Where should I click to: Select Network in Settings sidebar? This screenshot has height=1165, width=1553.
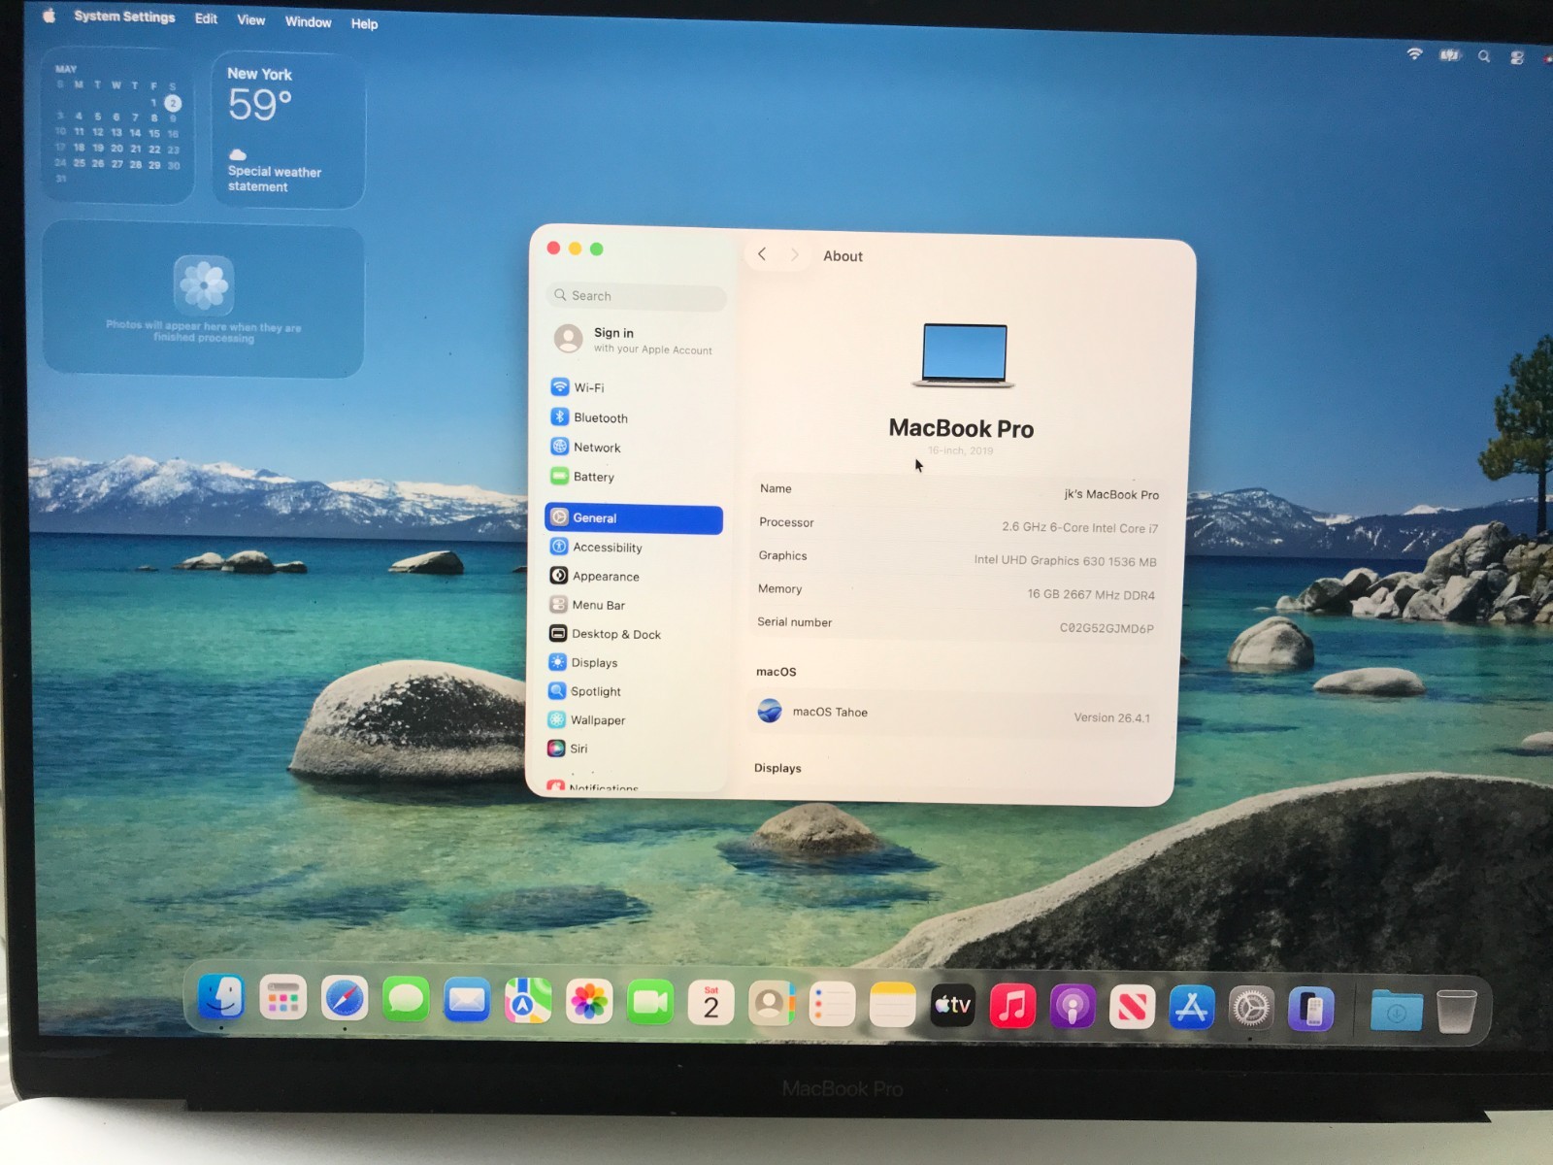click(634, 448)
